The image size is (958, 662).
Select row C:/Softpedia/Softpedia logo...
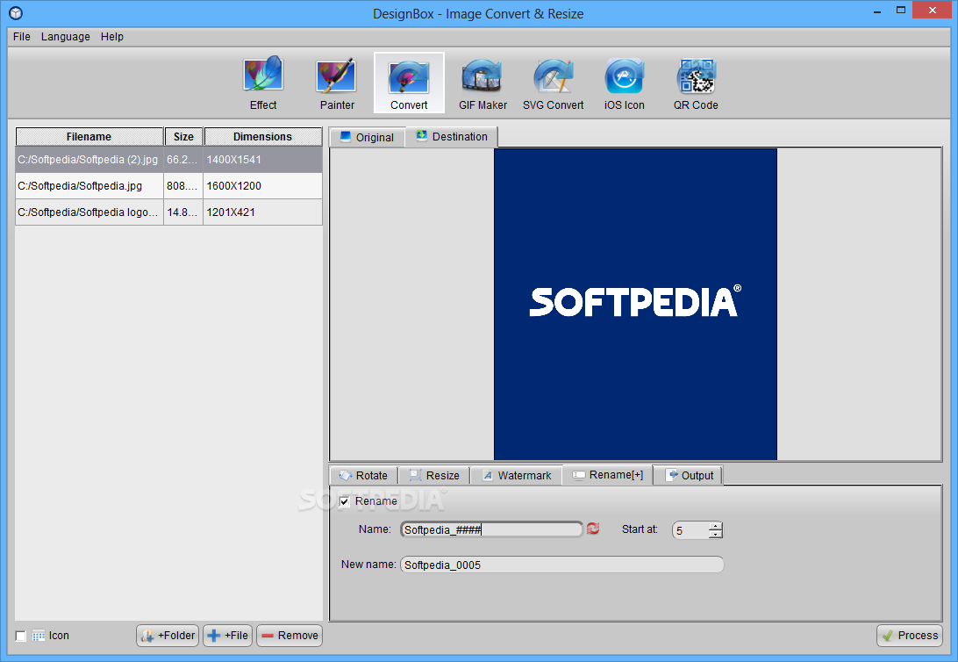[168, 212]
